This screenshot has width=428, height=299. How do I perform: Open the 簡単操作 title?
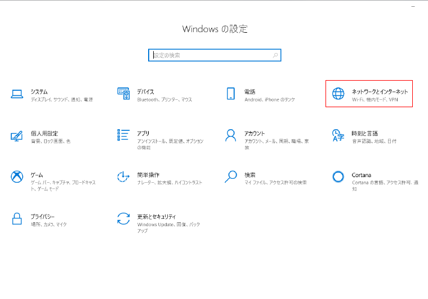pyautogui.click(x=148, y=175)
